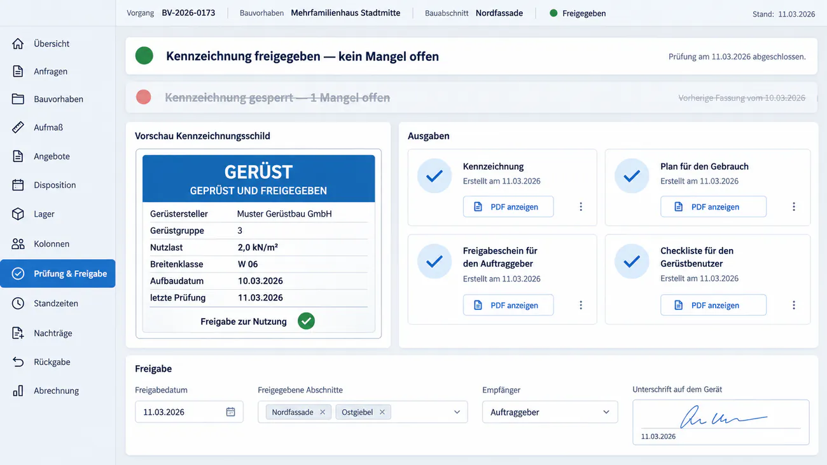Click the Checkliste card checkmark circle
Screen dimensions: 827x465
click(x=632, y=261)
